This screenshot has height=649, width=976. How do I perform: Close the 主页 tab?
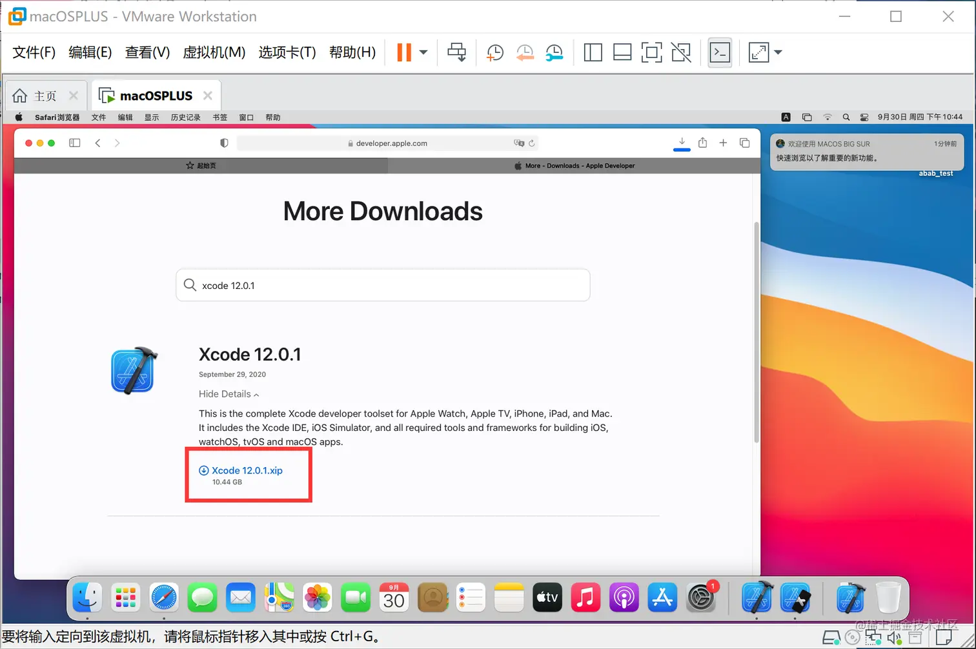pos(74,96)
